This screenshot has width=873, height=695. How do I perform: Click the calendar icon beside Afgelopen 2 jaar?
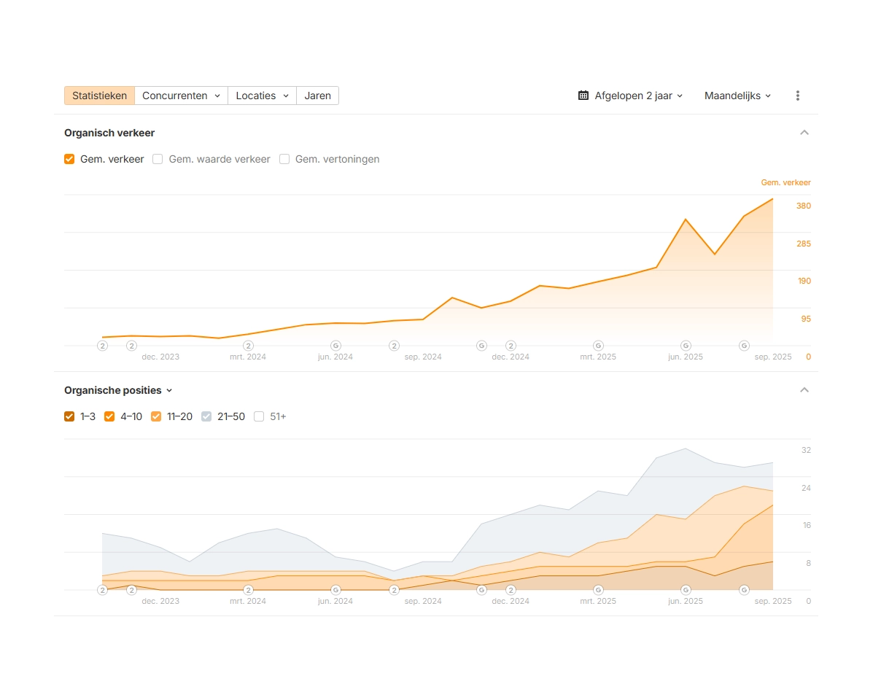click(x=583, y=96)
